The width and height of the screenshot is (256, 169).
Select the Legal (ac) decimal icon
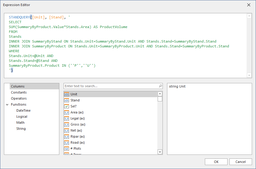(67, 118)
